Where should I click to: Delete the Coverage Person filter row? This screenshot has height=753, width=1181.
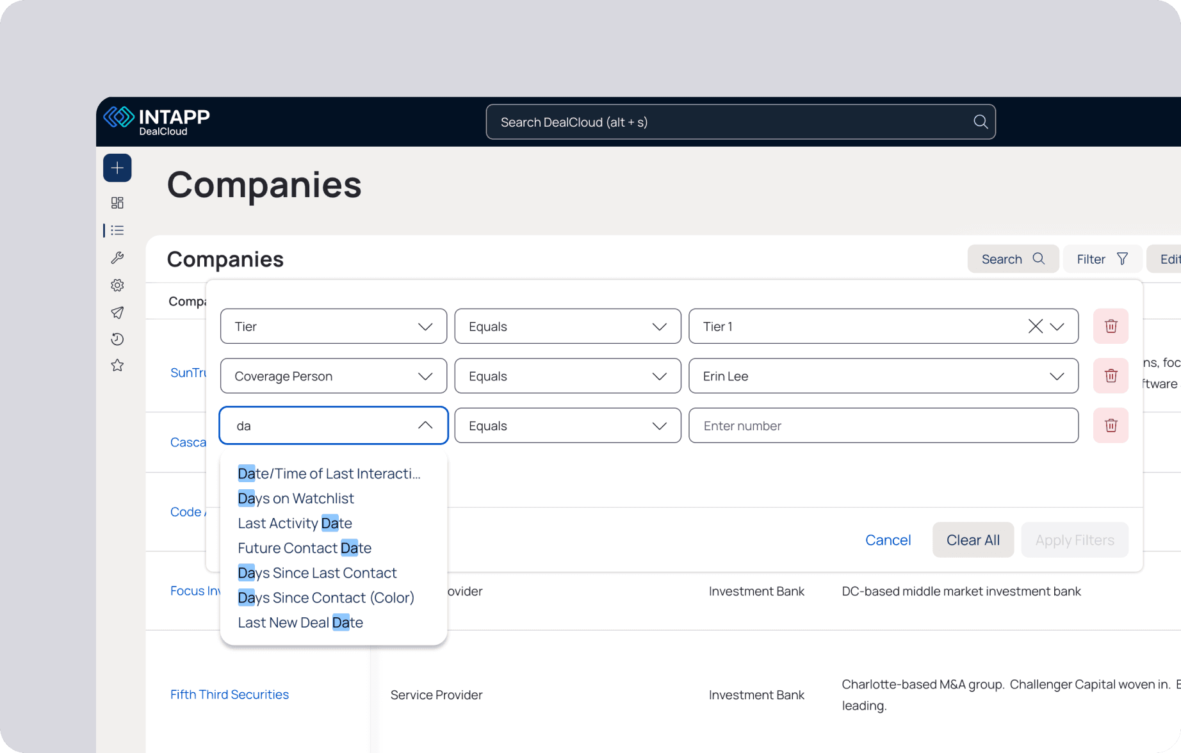point(1111,376)
